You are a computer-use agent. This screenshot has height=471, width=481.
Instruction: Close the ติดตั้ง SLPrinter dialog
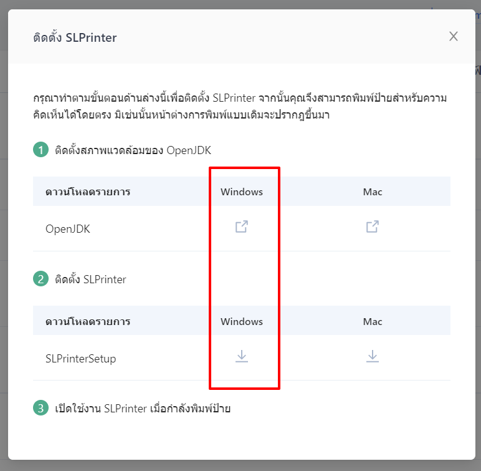[x=454, y=36]
